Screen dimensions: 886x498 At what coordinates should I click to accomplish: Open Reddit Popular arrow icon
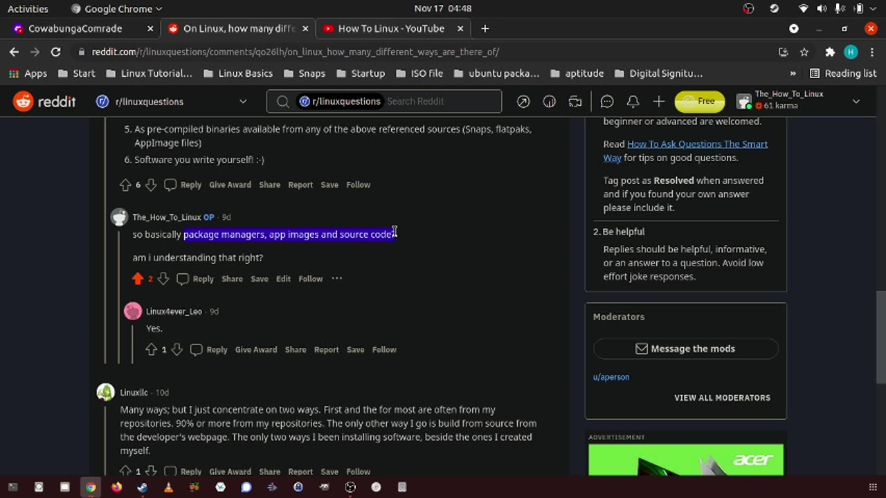point(523,102)
